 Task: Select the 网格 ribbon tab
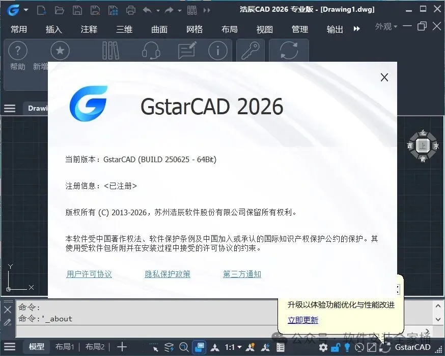[x=194, y=29]
